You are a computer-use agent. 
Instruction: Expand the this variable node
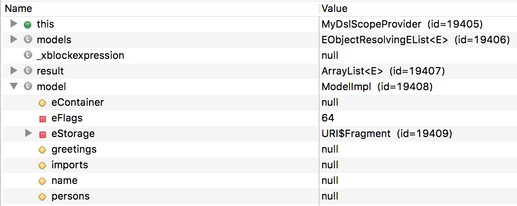click(x=13, y=24)
